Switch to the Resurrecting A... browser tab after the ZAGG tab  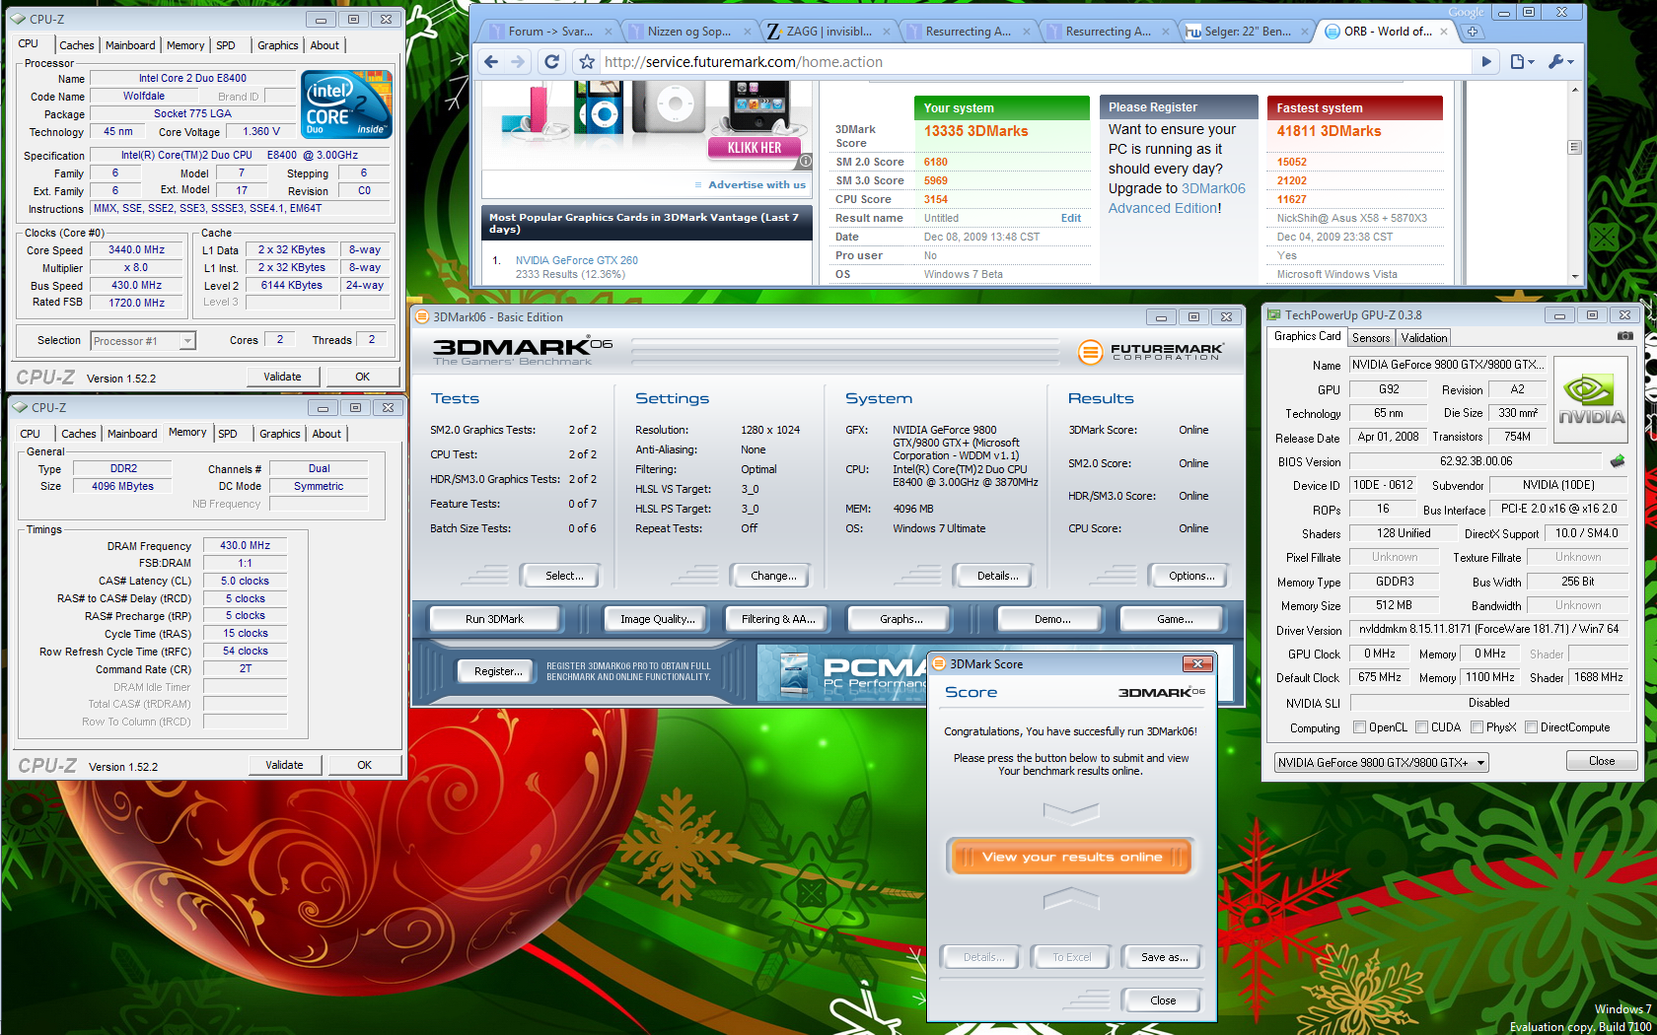click(969, 32)
